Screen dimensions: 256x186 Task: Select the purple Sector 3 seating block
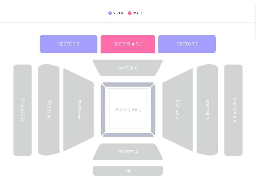(69, 44)
